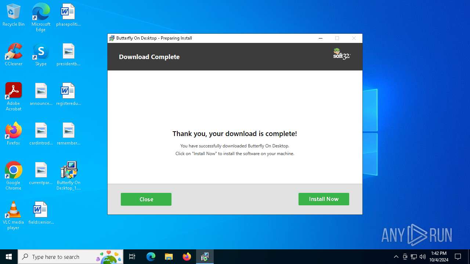Select the Butterfly On Desktop installer file
This screenshot has width=470, height=264.
tap(68, 176)
